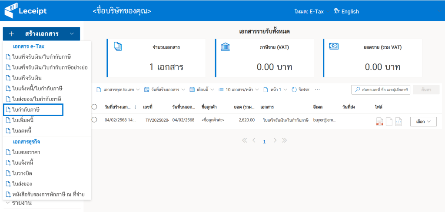Select the row TIV2025020 checkbox circle
Image resolution: width=445 pixels, height=212 pixels.
pos(94,120)
